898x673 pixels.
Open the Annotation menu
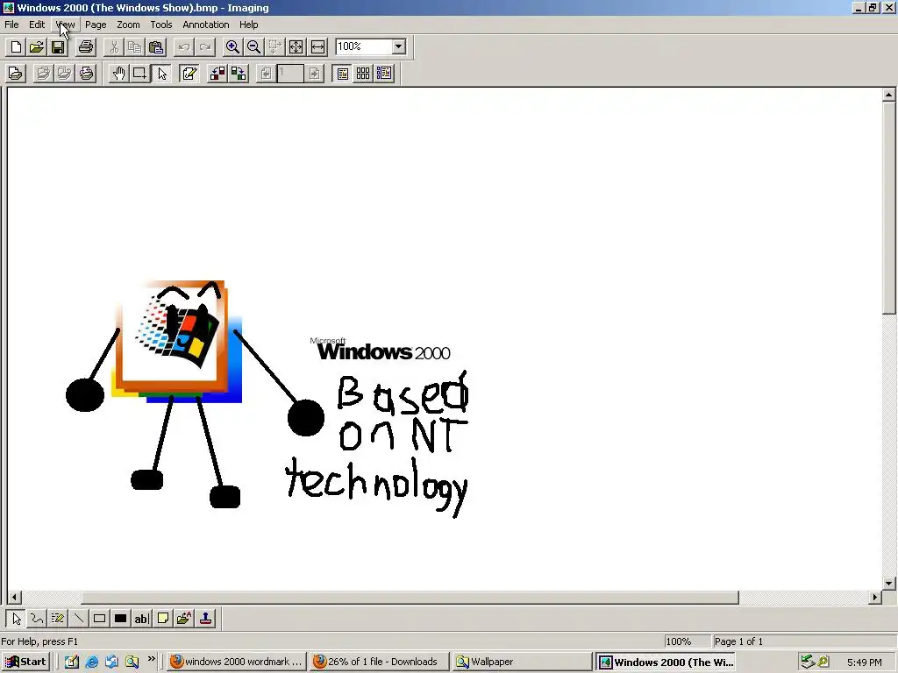click(x=205, y=25)
